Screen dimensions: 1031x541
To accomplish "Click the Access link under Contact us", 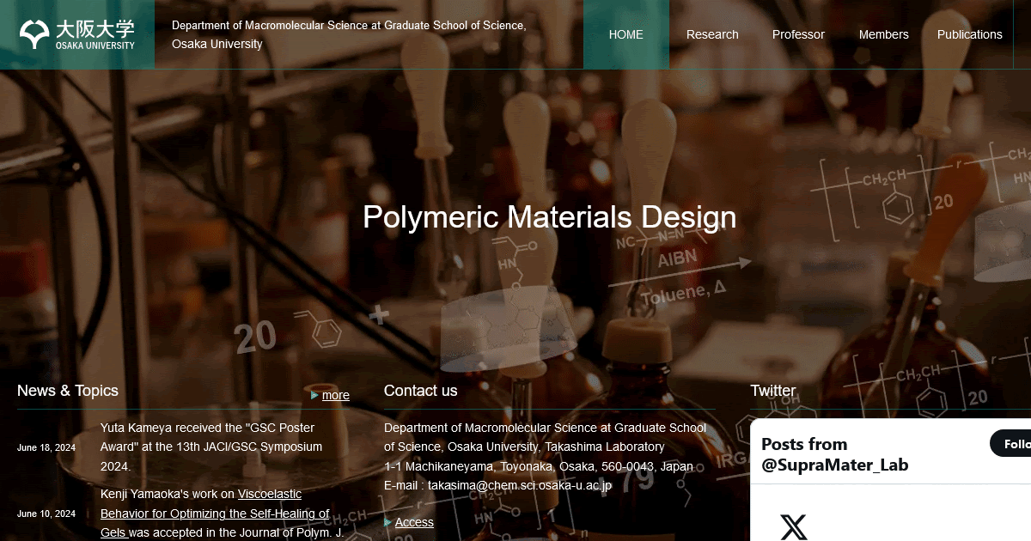I will [x=414, y=522].
